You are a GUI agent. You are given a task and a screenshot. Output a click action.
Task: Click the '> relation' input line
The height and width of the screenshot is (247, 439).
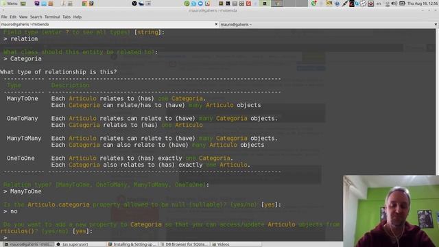point(21,39)
